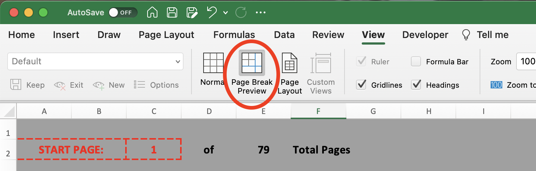Image resolution: width=536 pixels, height=171 pixels.
Task: Select column C header
Action: (x=154, y=111)
